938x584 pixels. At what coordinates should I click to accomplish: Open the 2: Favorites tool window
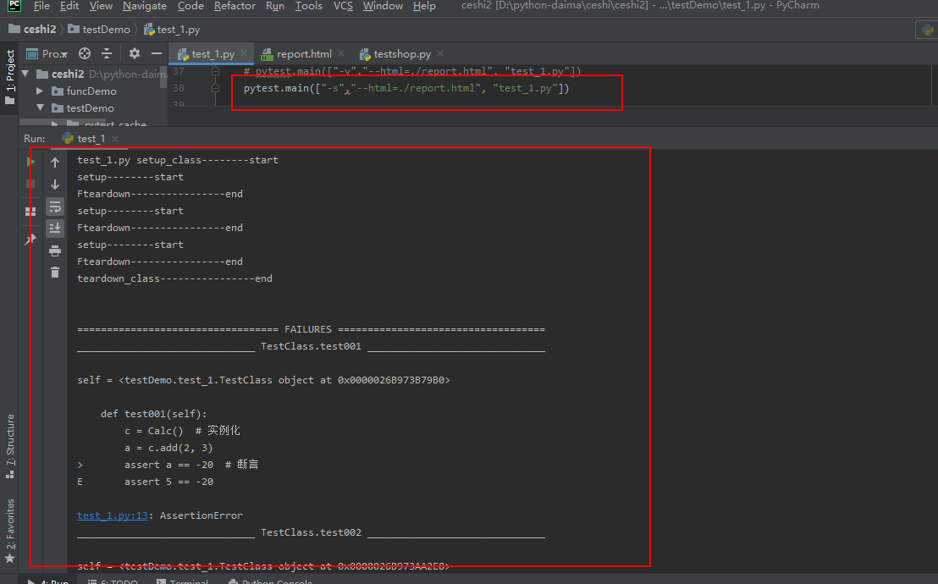9,531
